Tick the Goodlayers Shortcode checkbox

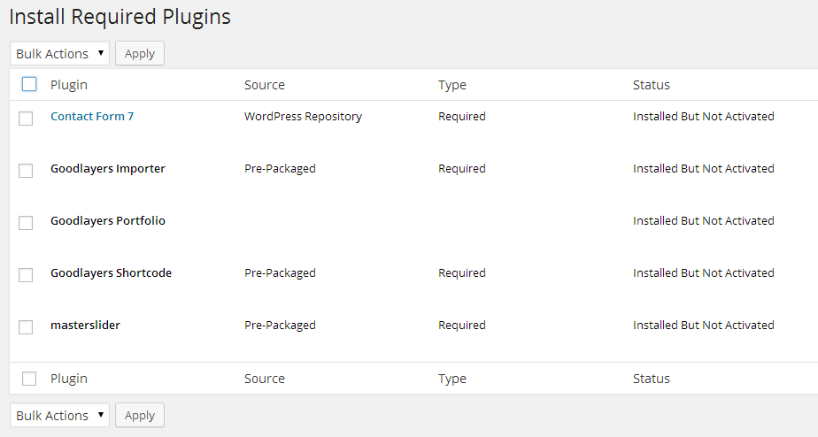26,274
